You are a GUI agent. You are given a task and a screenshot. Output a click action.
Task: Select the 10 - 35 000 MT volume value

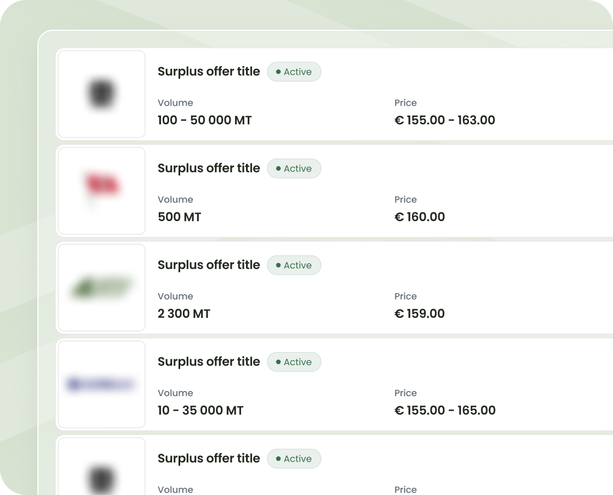(200, 411)
